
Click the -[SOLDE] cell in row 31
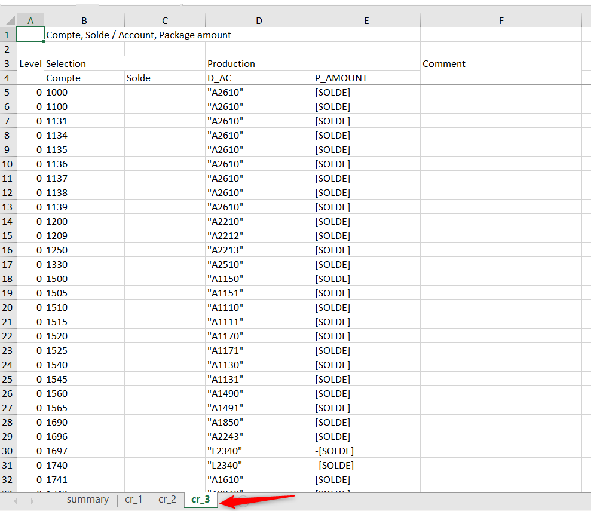(366, 465)
